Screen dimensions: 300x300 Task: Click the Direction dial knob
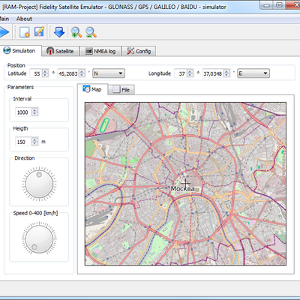[x=39, y=184]
